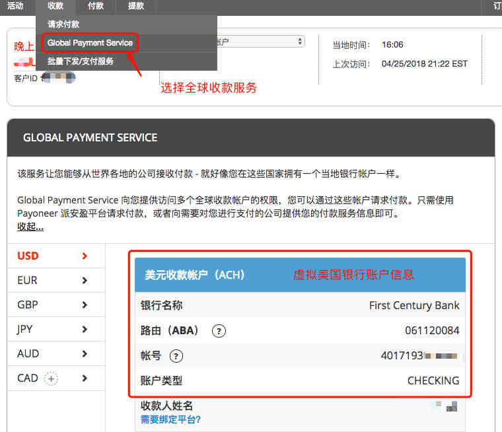Choose 批量下发/支付服务 menu entry

pos(81,61)
